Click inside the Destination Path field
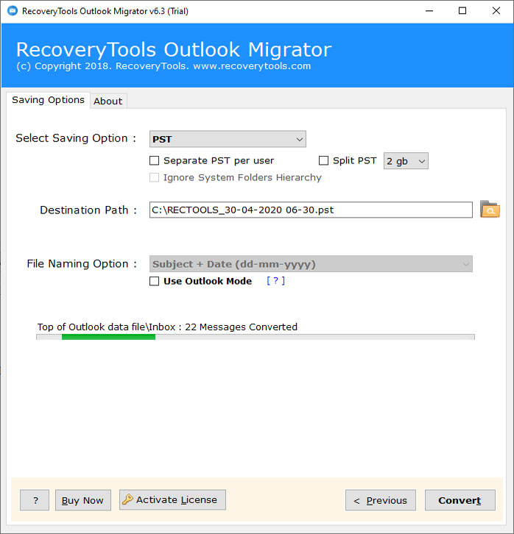 (311, 210)
